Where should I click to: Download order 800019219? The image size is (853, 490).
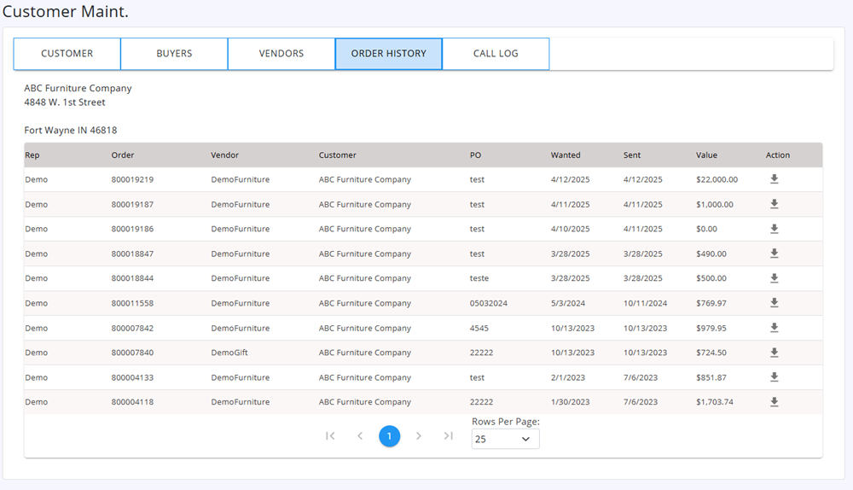(774, 179)
